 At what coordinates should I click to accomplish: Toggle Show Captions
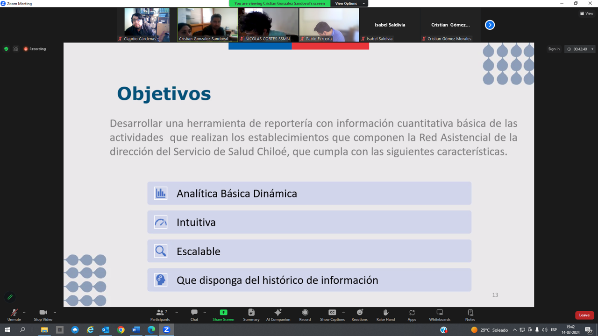point(332,315)
